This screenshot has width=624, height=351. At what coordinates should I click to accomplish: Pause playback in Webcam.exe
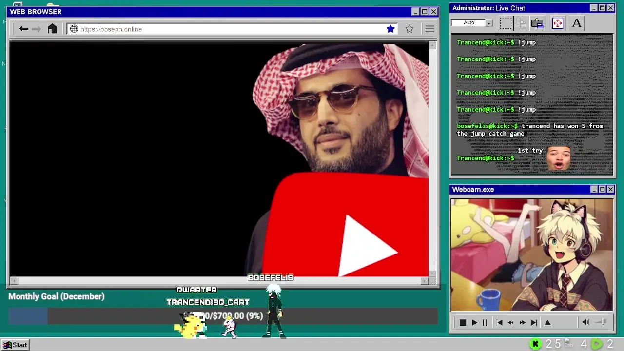click(x=485, y=323)
